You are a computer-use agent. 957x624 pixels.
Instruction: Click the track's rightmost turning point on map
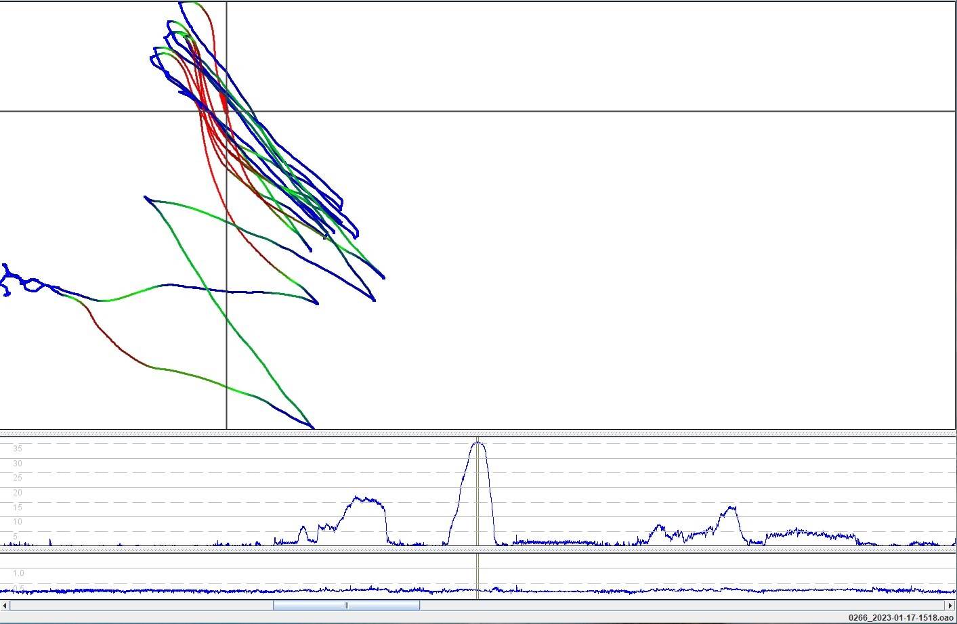[383, 277]
